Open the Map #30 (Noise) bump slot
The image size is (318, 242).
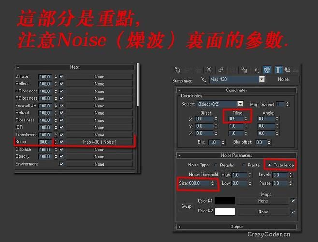pos(100,142)
